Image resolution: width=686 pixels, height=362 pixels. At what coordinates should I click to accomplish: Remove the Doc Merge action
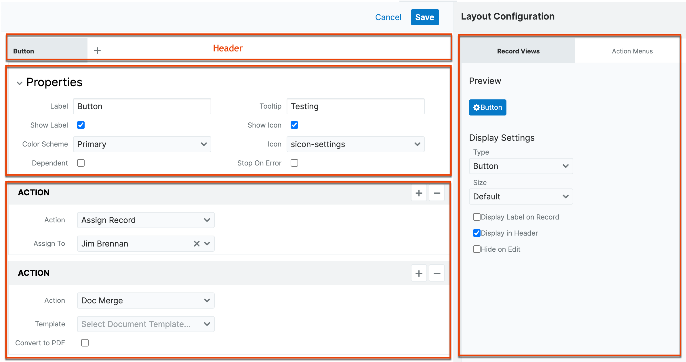point(437,273)
